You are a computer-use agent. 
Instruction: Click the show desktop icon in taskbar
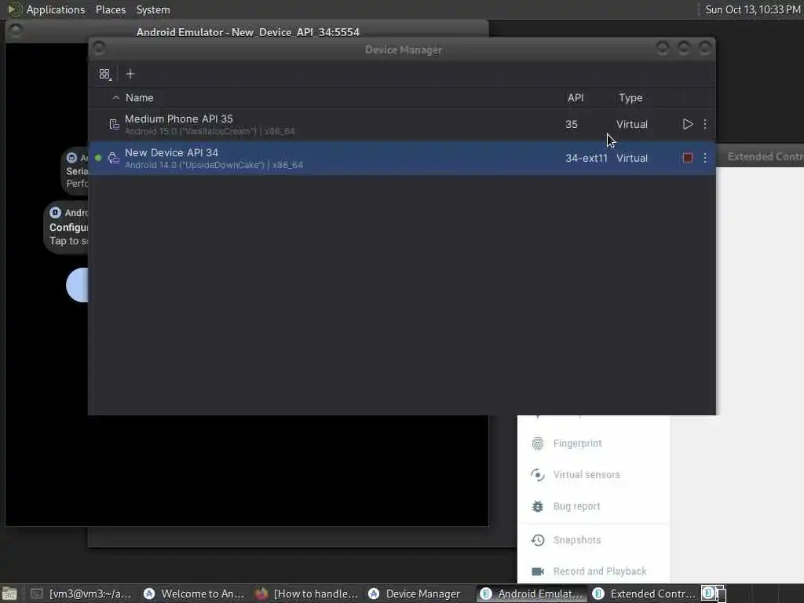[x=9, y=594]
